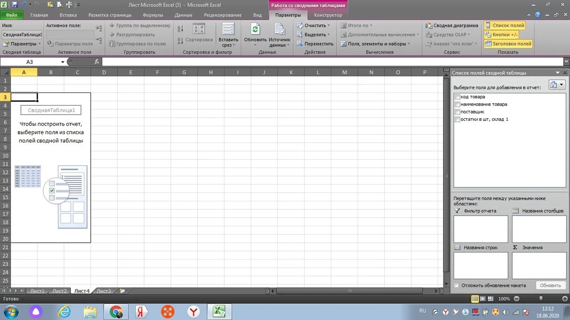This screenshot has height=320, width=570.
Task: Switch to Page Layout view in status bar
Action: (x=483, y=299)
